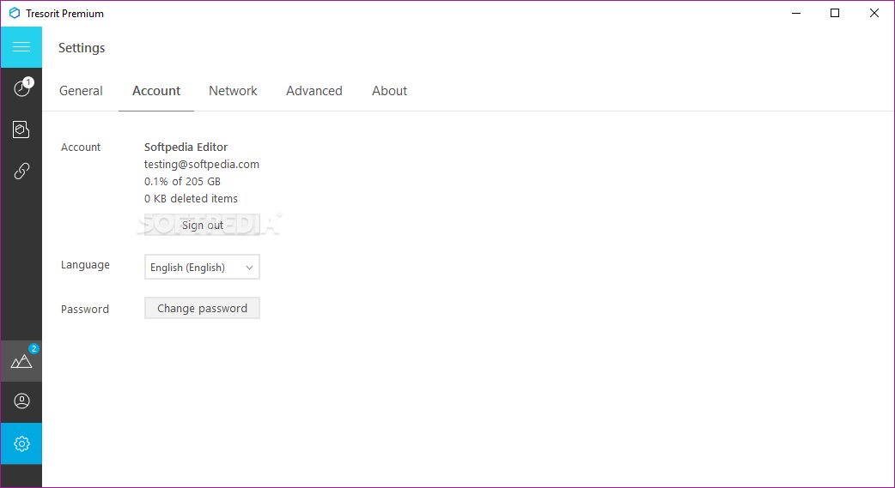
Task: Click the Password label
Action: 84,309
